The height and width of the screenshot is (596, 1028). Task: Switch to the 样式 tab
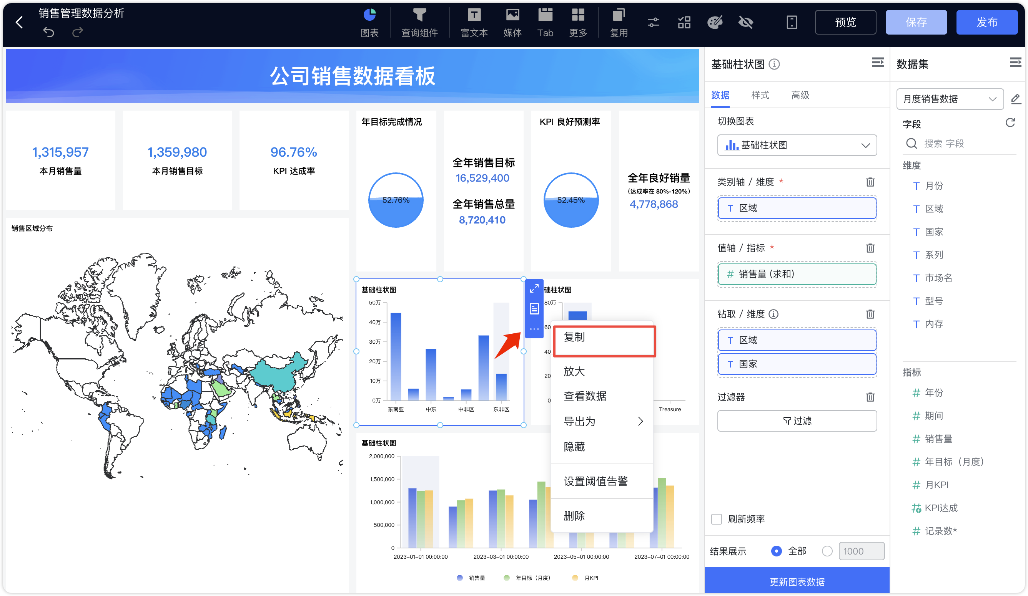click(x=760, y=95)
